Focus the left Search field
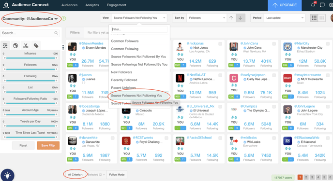 pyautogui.click(x=30, y=33)
